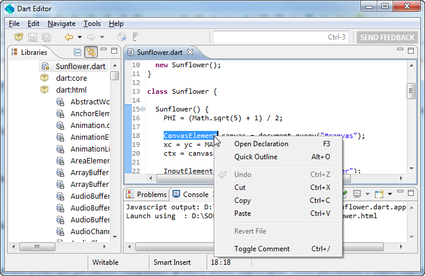Switch to the Console tab
Viewport: 425px width, 276px height.
click(191, 195)
